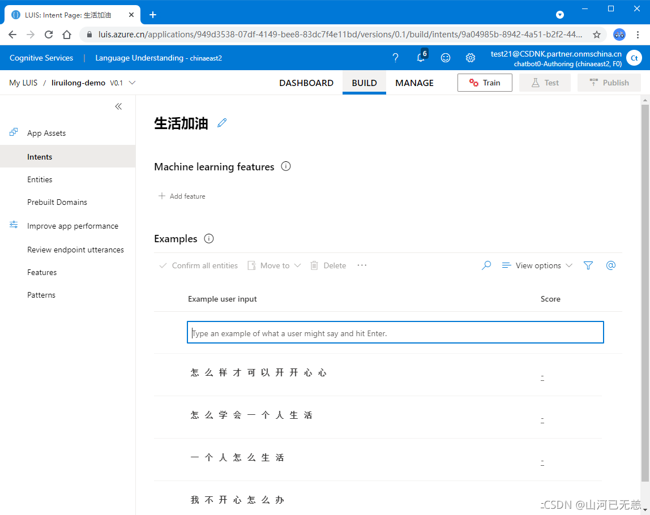The width and height of the screenshot is (650, 515).
Task: Click the App Assets icon
Action: [14, 132]
